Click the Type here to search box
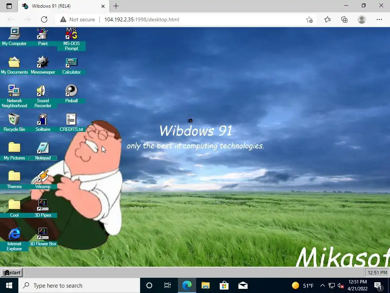 (79, 285)
